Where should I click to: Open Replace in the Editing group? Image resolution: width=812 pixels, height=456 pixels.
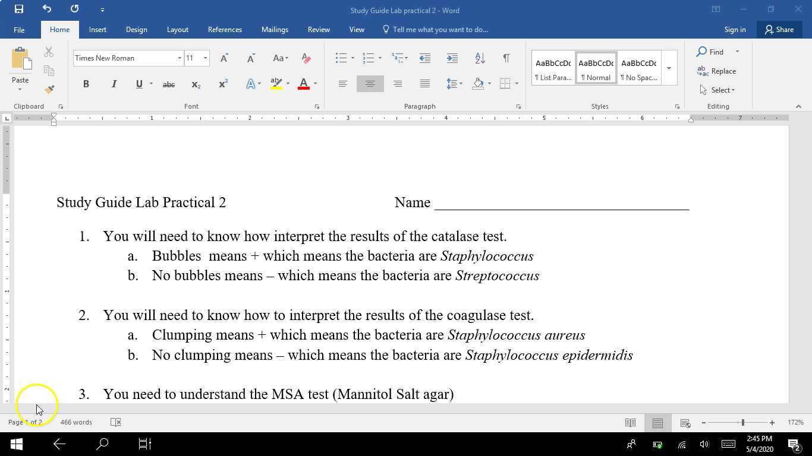pyautogui.click(x=719, y=71)
